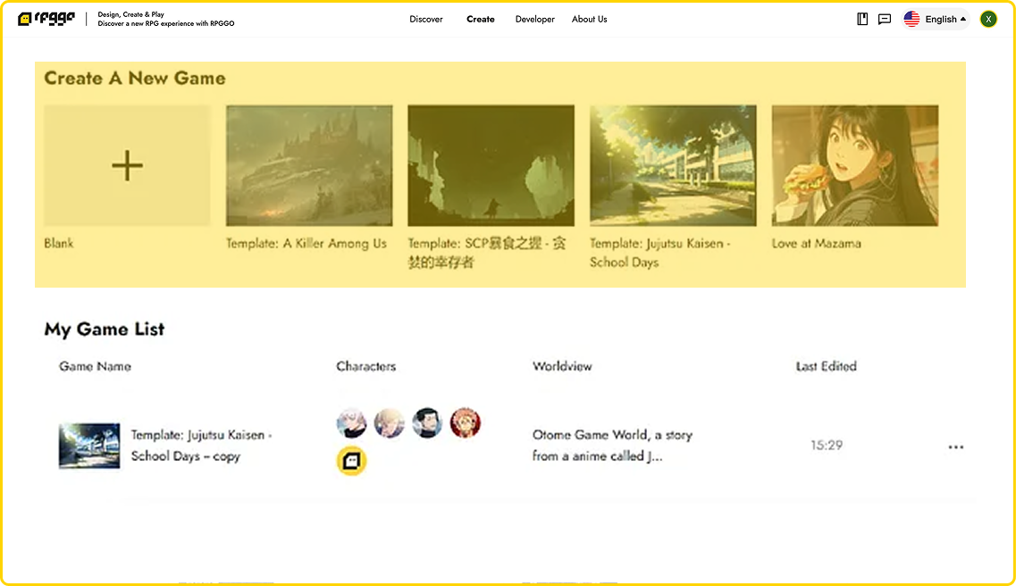Go to the About Us page
Screen dimensions: 1016x586
pyautogui.click(x=589, y=19)
